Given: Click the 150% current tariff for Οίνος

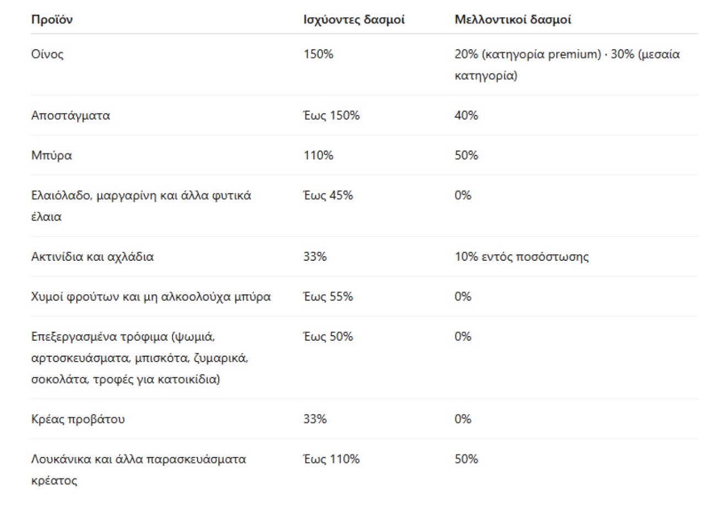Looking at the screenshot, I should pos(319,55).
